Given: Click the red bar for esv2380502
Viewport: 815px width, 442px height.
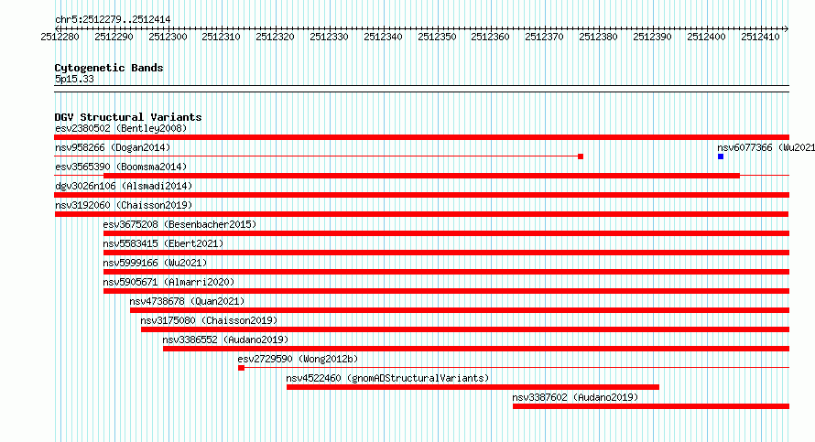Looking at the screenshot, I should tap(421, 137).
